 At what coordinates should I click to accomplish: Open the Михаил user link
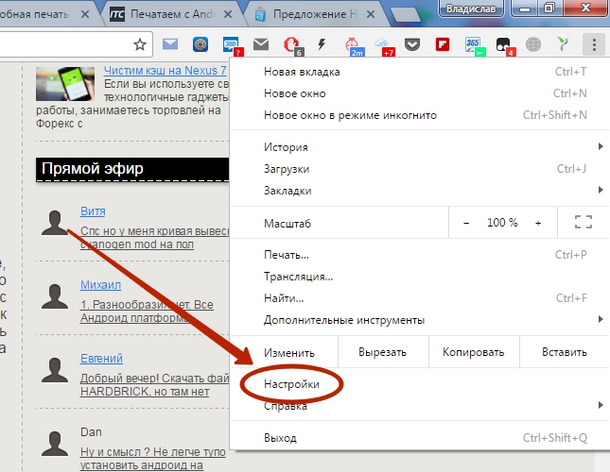(100, 285)
